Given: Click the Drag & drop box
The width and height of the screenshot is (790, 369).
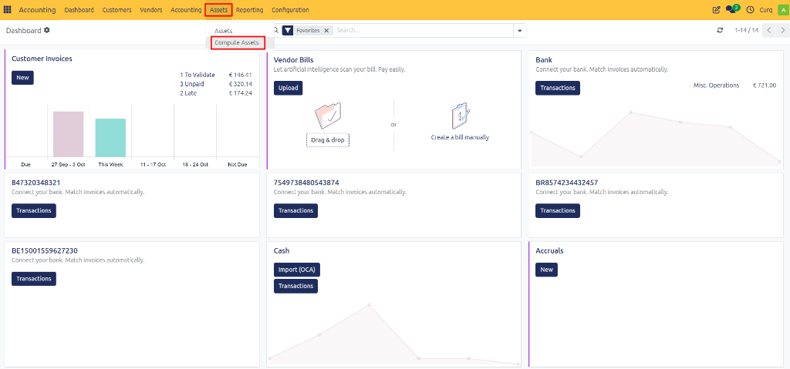Looking at the screenshot, I should coord(327,140).
